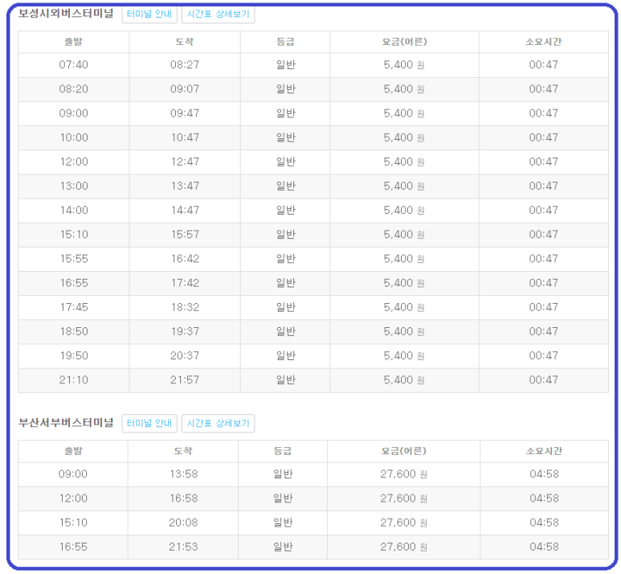
Task: Select the 13:58 arrival cell in 부산서부 table
Action: (x=183, y=474)
